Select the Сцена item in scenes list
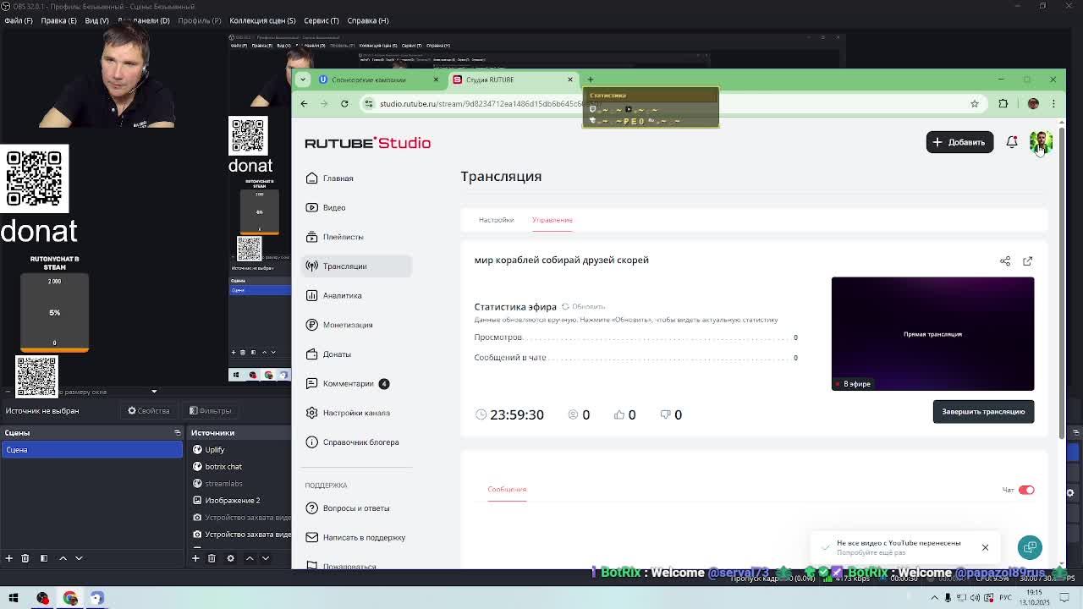 [91, 450]
